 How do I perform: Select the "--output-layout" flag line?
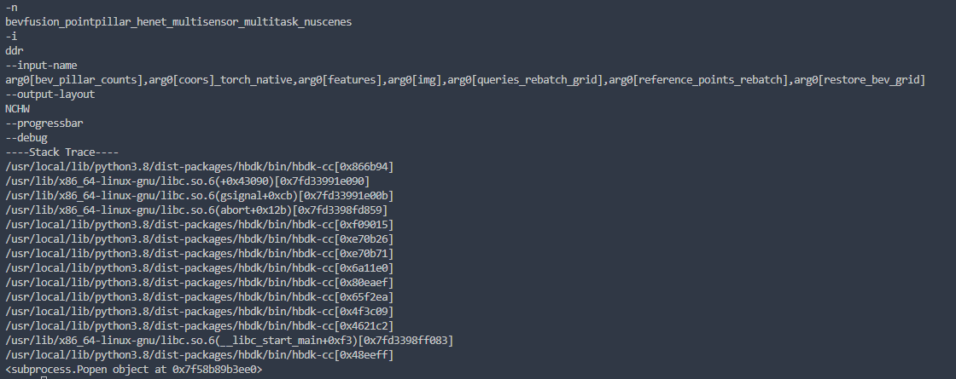pyautogui.click(x=50, y=94)
